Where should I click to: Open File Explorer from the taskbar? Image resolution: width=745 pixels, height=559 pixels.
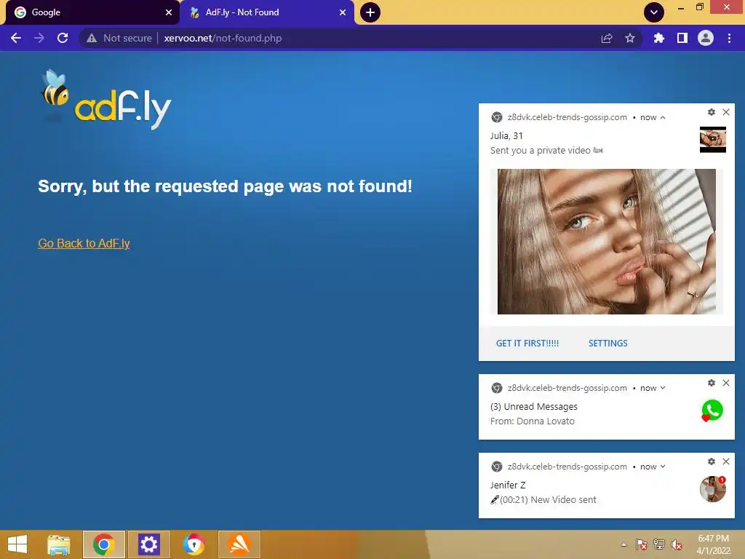[58, 544]
